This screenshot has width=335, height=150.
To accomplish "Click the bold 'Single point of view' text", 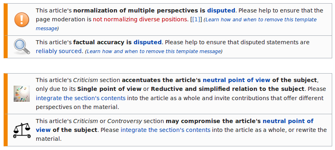I will click(x=109, y=89).
